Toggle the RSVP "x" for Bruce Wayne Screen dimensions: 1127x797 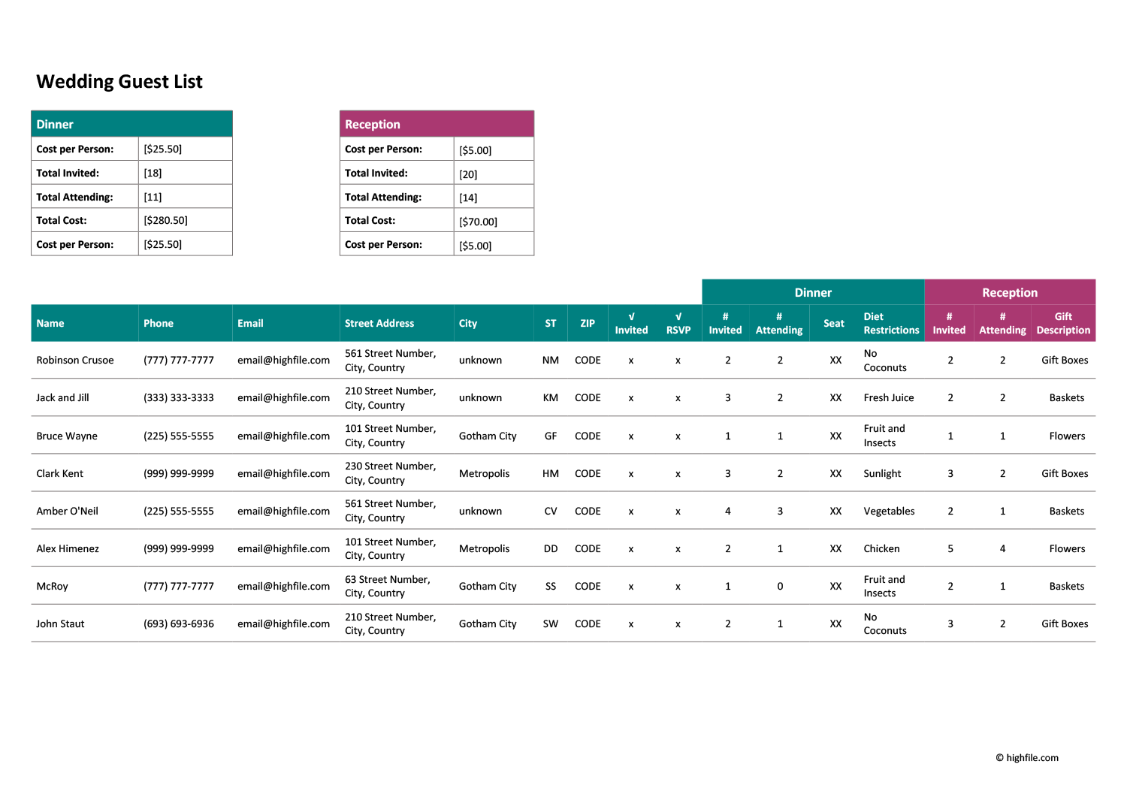[677, 436]
